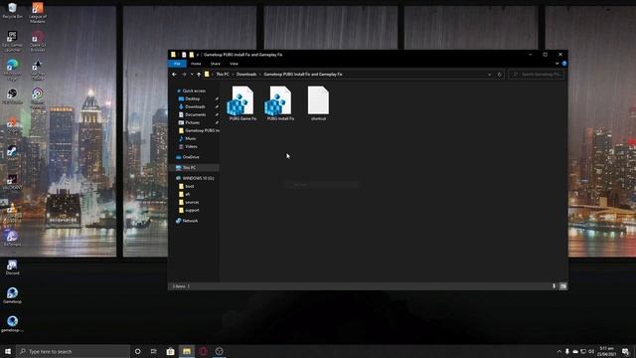Open League of Masters desktop shortcut
The height and width of the screenshot is (358, 636).
pyautogui.click(x=38, y=12)
